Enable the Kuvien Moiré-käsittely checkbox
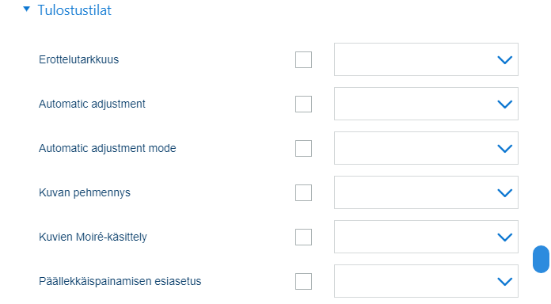This screenshot has height=304, width=551. pyautogui.click(x=304, y=237)
